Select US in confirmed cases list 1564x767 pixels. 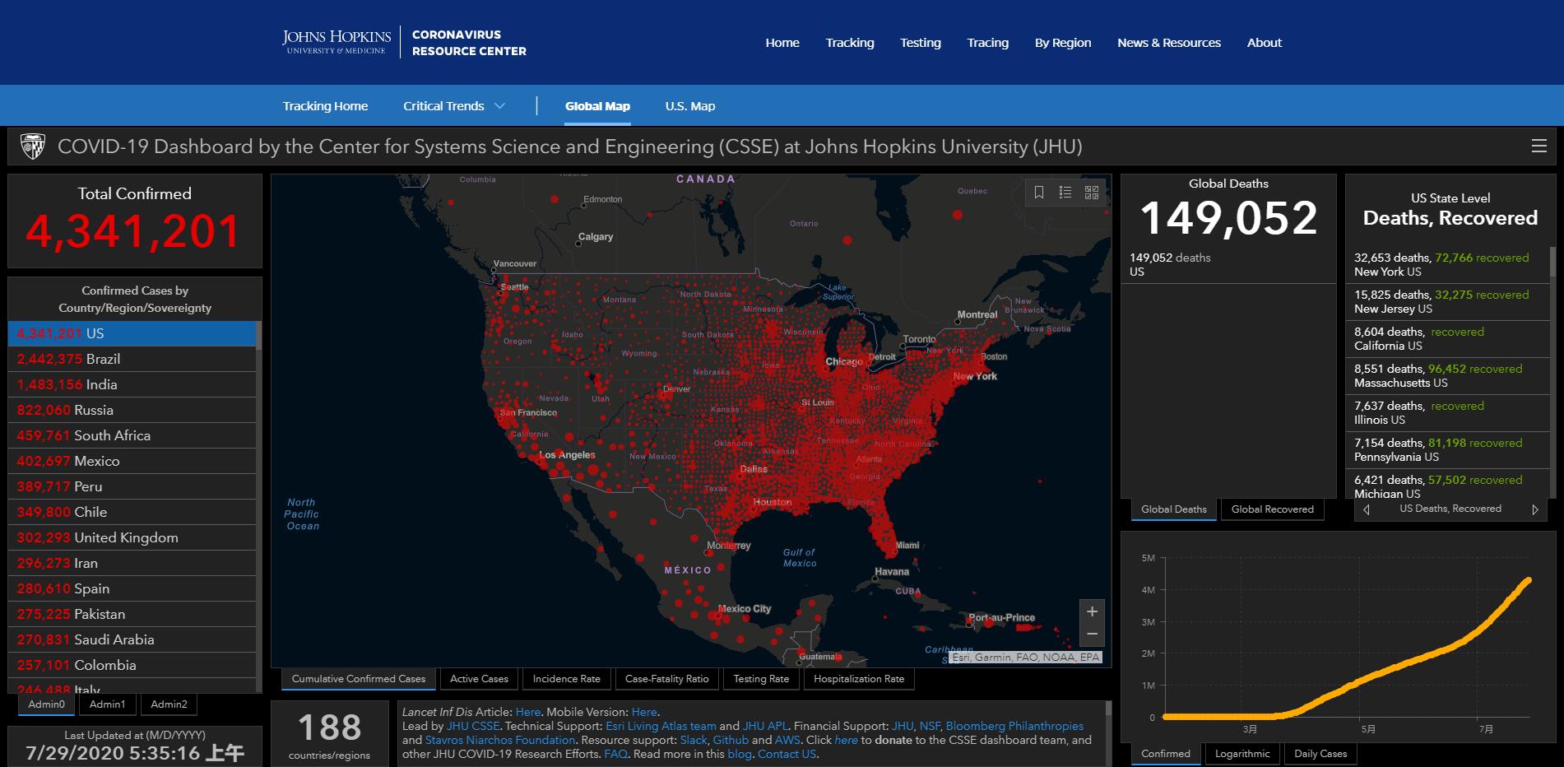pos(132,333)
